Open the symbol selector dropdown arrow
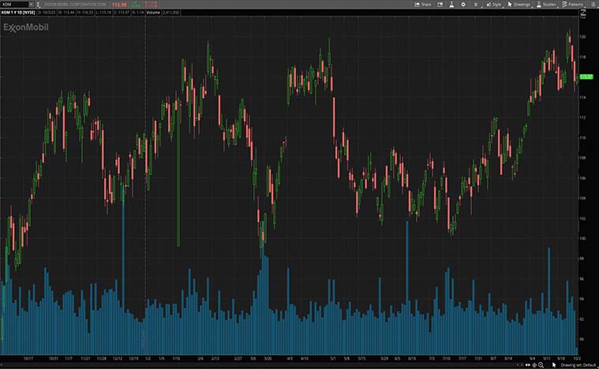Screen dimensions: 599x369 point(32,4)
